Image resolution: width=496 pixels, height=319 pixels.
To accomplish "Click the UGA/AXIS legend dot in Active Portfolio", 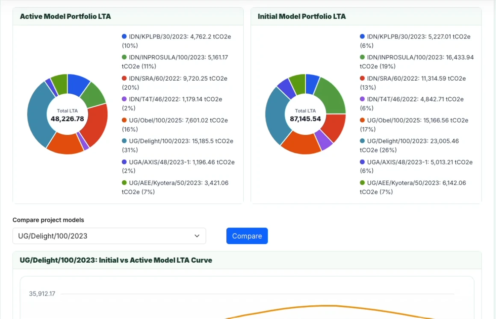I will coord(124,162).
